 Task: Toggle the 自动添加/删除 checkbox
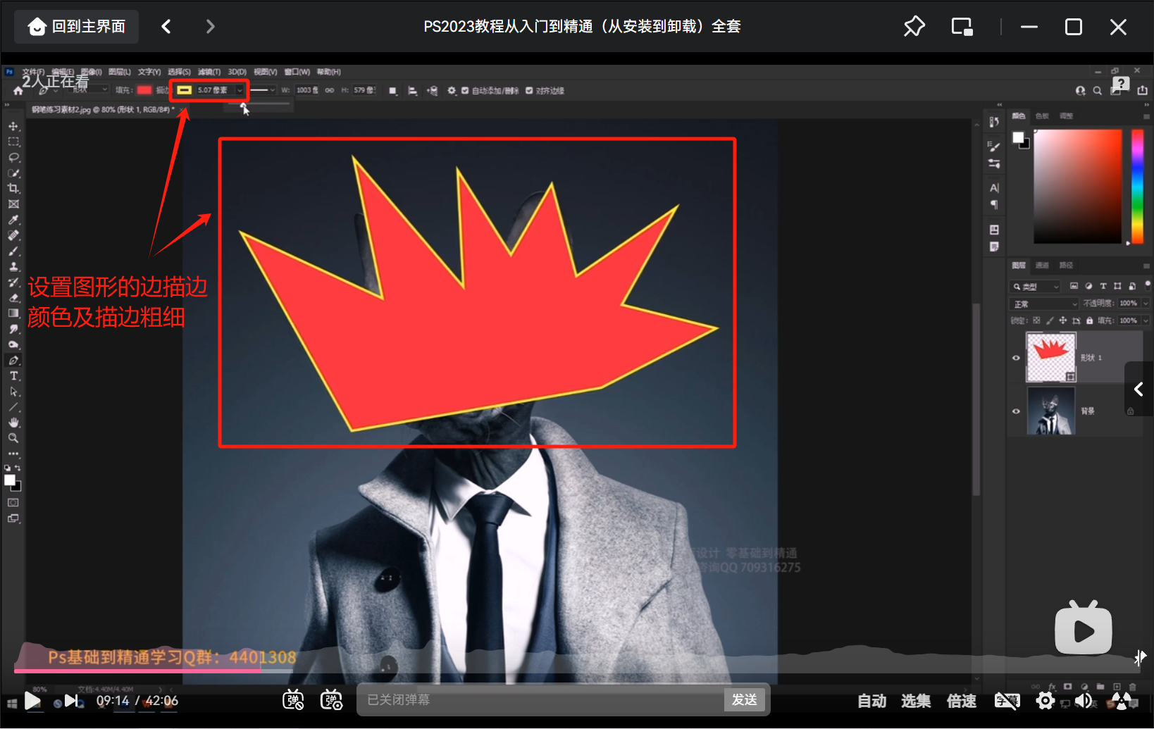[465, 91]
